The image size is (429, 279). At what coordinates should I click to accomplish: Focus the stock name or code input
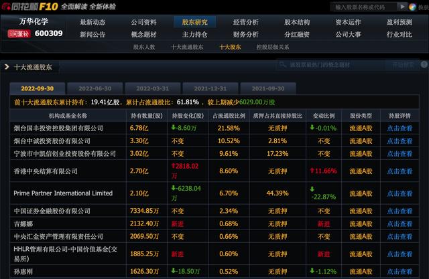tap(363, 7)
